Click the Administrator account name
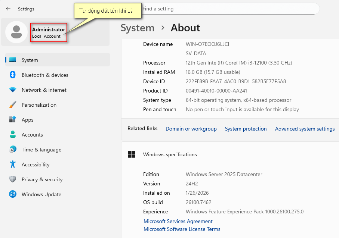The width and height of the screenshot is (339, 238). (x=49, y=29)
